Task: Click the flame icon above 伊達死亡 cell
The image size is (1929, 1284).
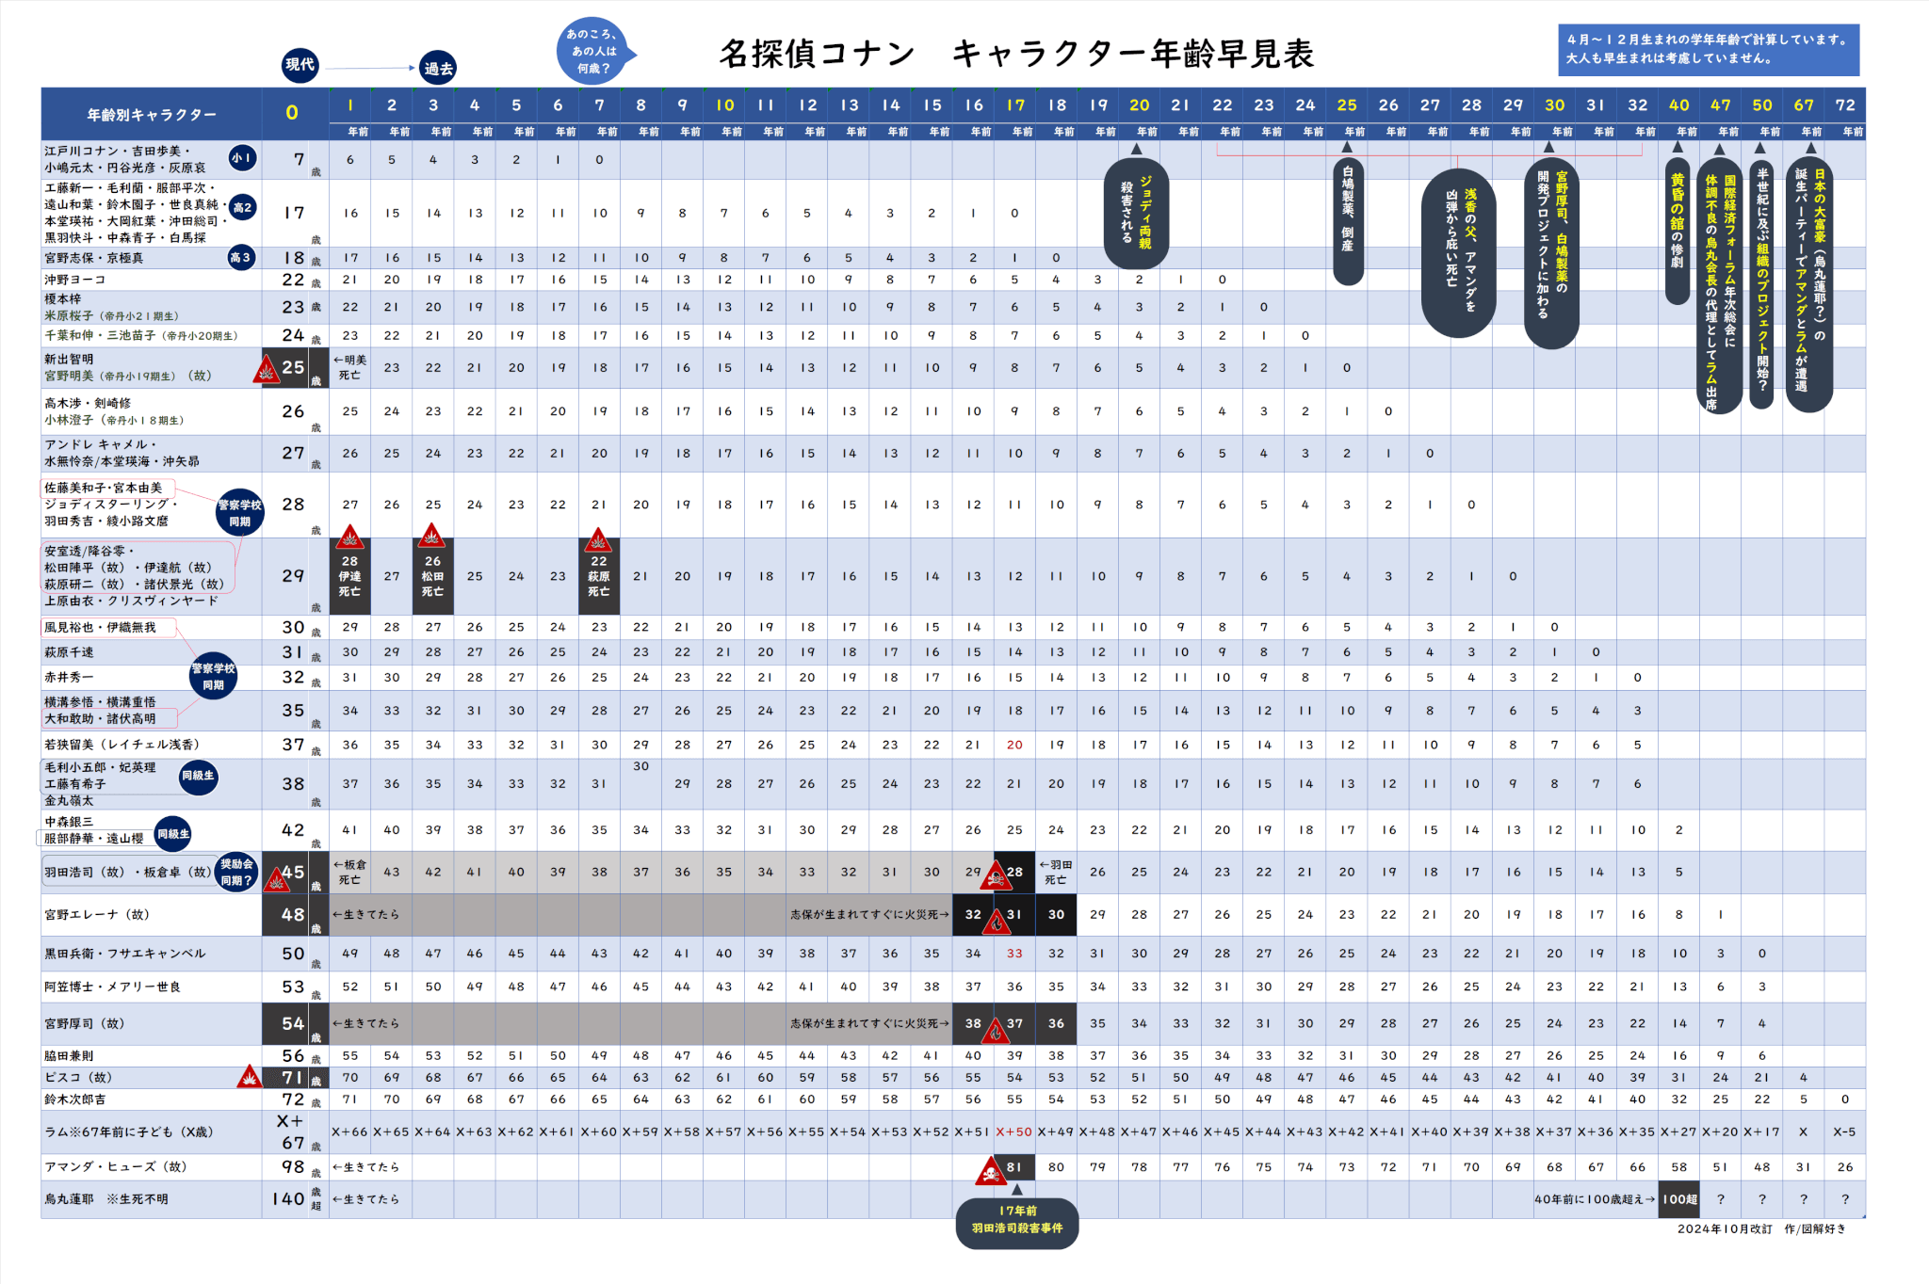Action: tap(350, 537)
